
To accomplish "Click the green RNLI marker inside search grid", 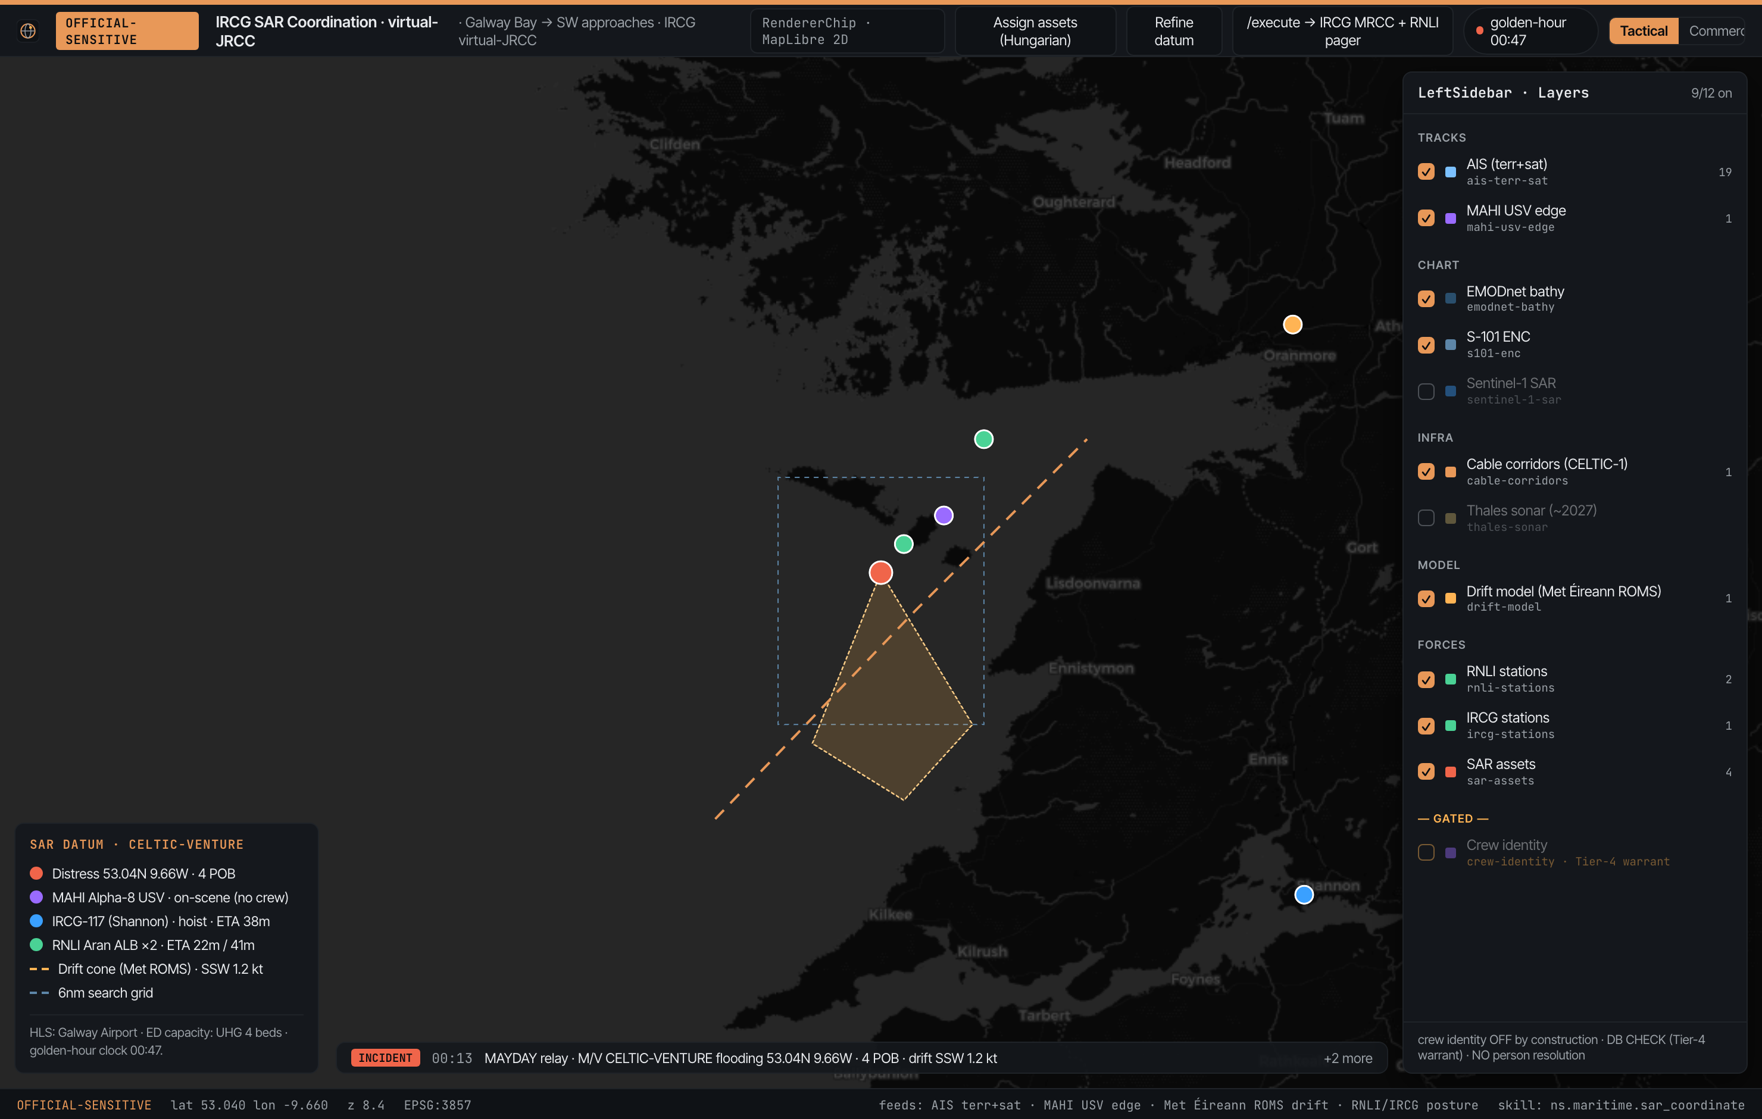I will point(904,544).
